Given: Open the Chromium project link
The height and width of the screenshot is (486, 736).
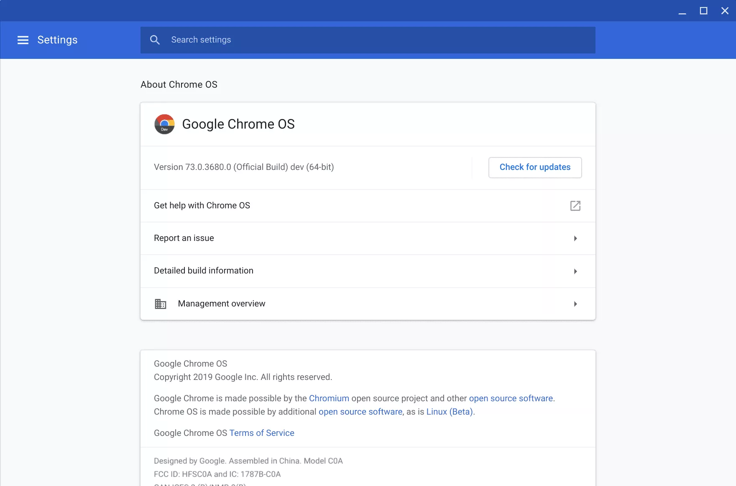Looking at the screenshot, I should pos(329,398).
